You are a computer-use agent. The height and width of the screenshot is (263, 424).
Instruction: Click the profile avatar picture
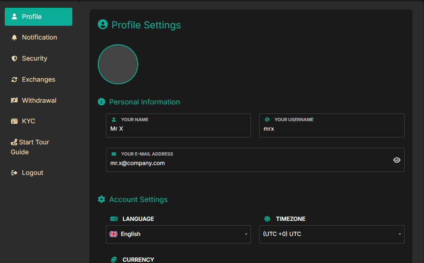point(118,64)
